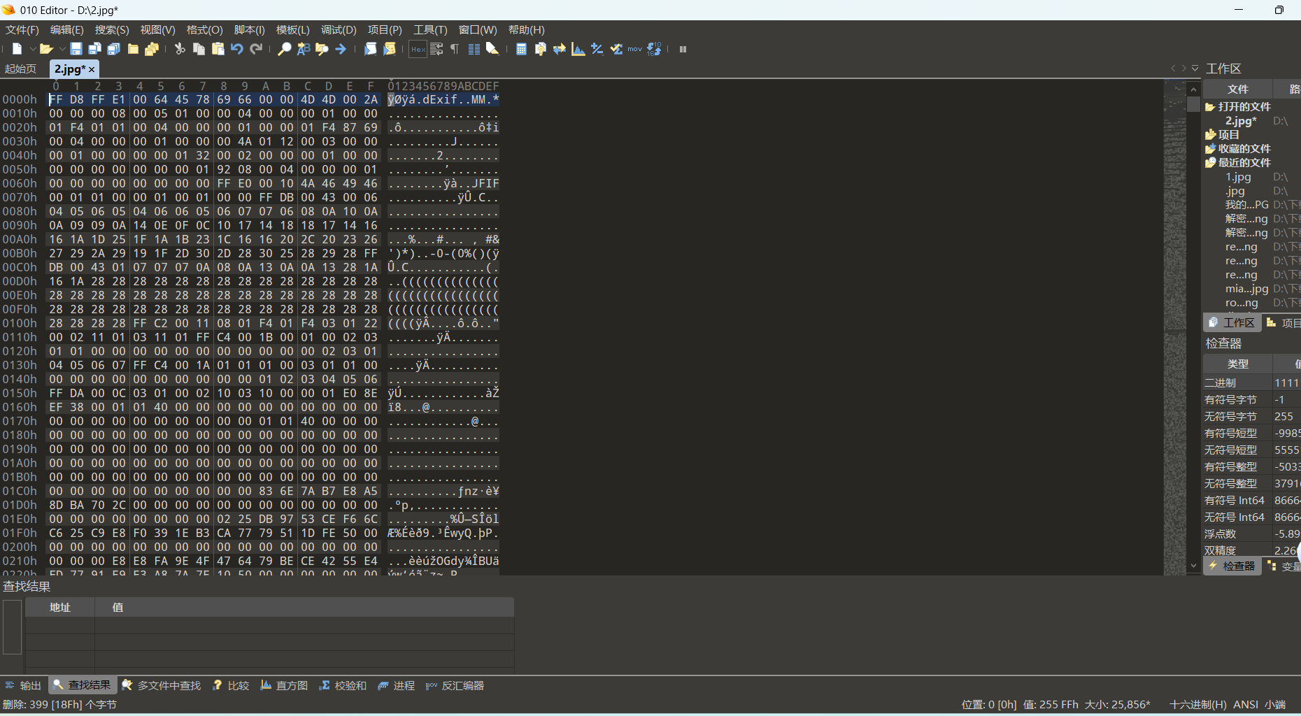This screenshot has width=1301, height=716.
Task: Click the 类型 column header in inspector
Action: (1237, 364)
